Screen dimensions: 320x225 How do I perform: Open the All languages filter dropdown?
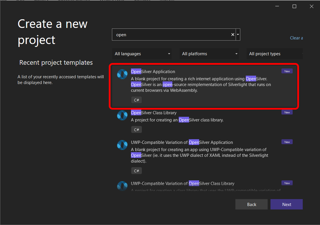click(142, 54)
